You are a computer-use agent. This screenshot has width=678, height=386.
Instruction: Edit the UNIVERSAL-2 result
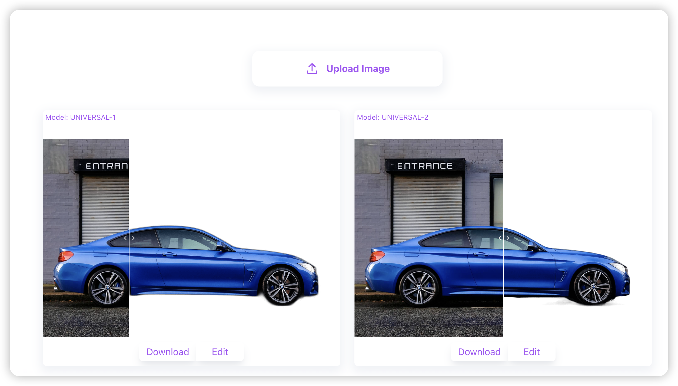[x=531, y=352]
